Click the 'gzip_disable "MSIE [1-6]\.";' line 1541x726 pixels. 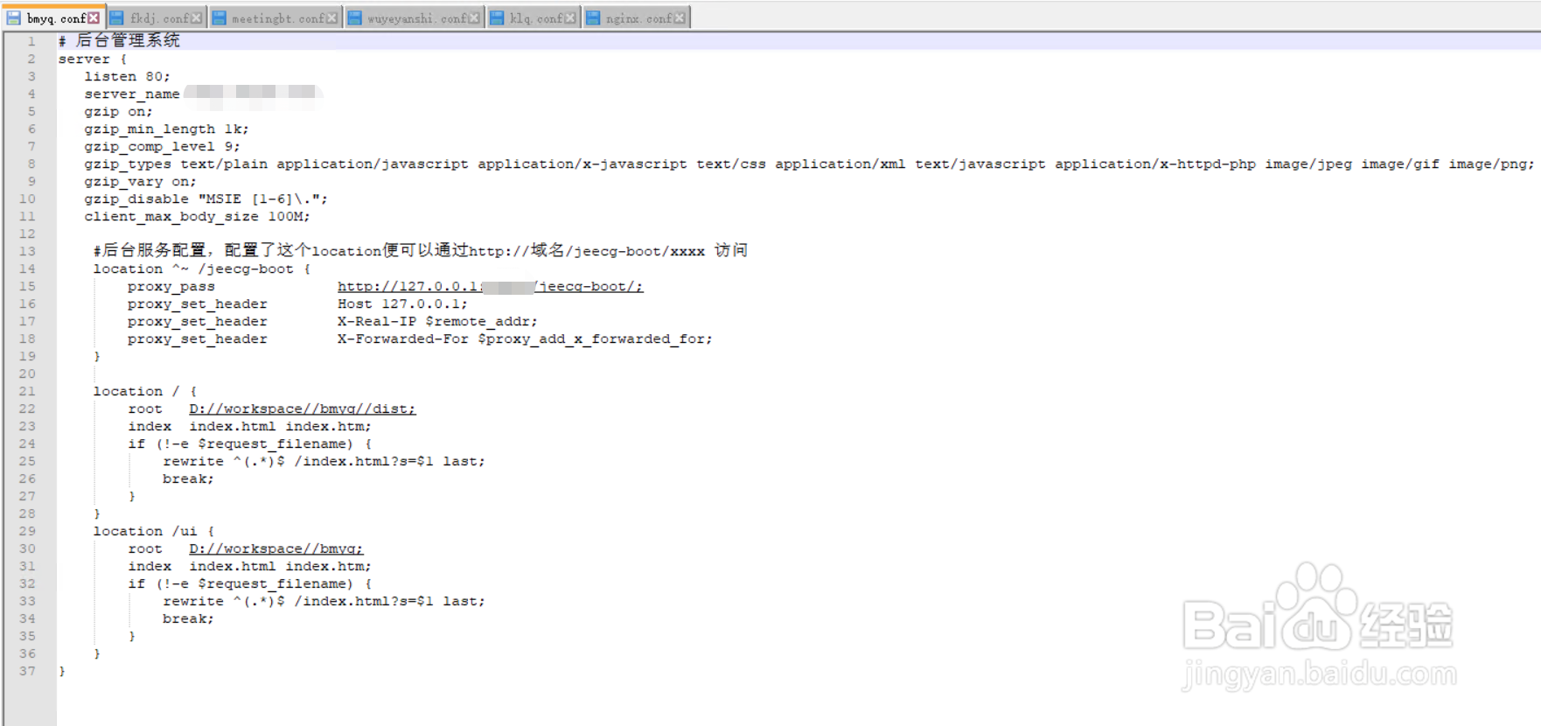(206, 199)
